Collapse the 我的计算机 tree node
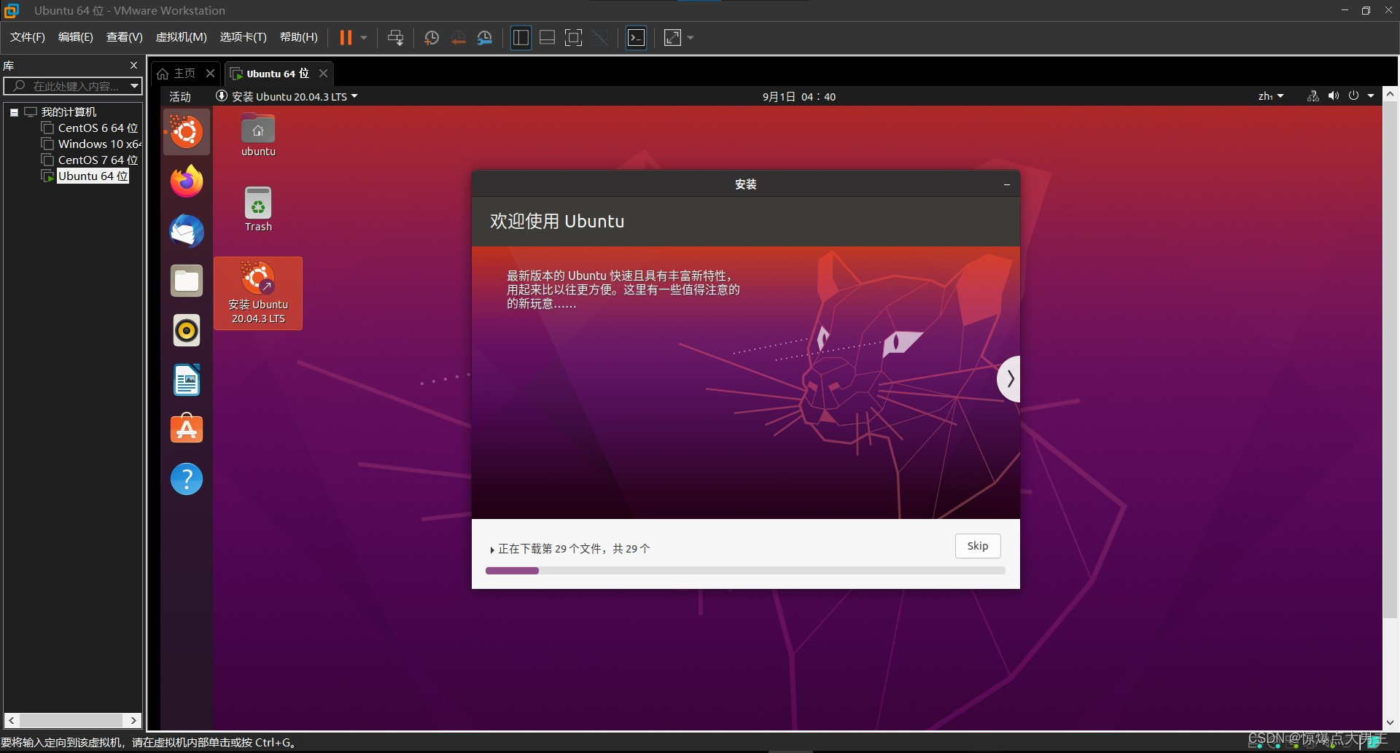Viewport: 1400px width, 753px height. 14,112
